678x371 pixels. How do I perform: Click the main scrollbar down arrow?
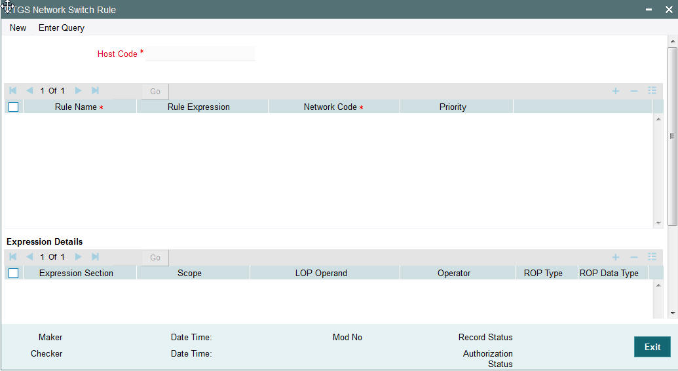[672, 313]
